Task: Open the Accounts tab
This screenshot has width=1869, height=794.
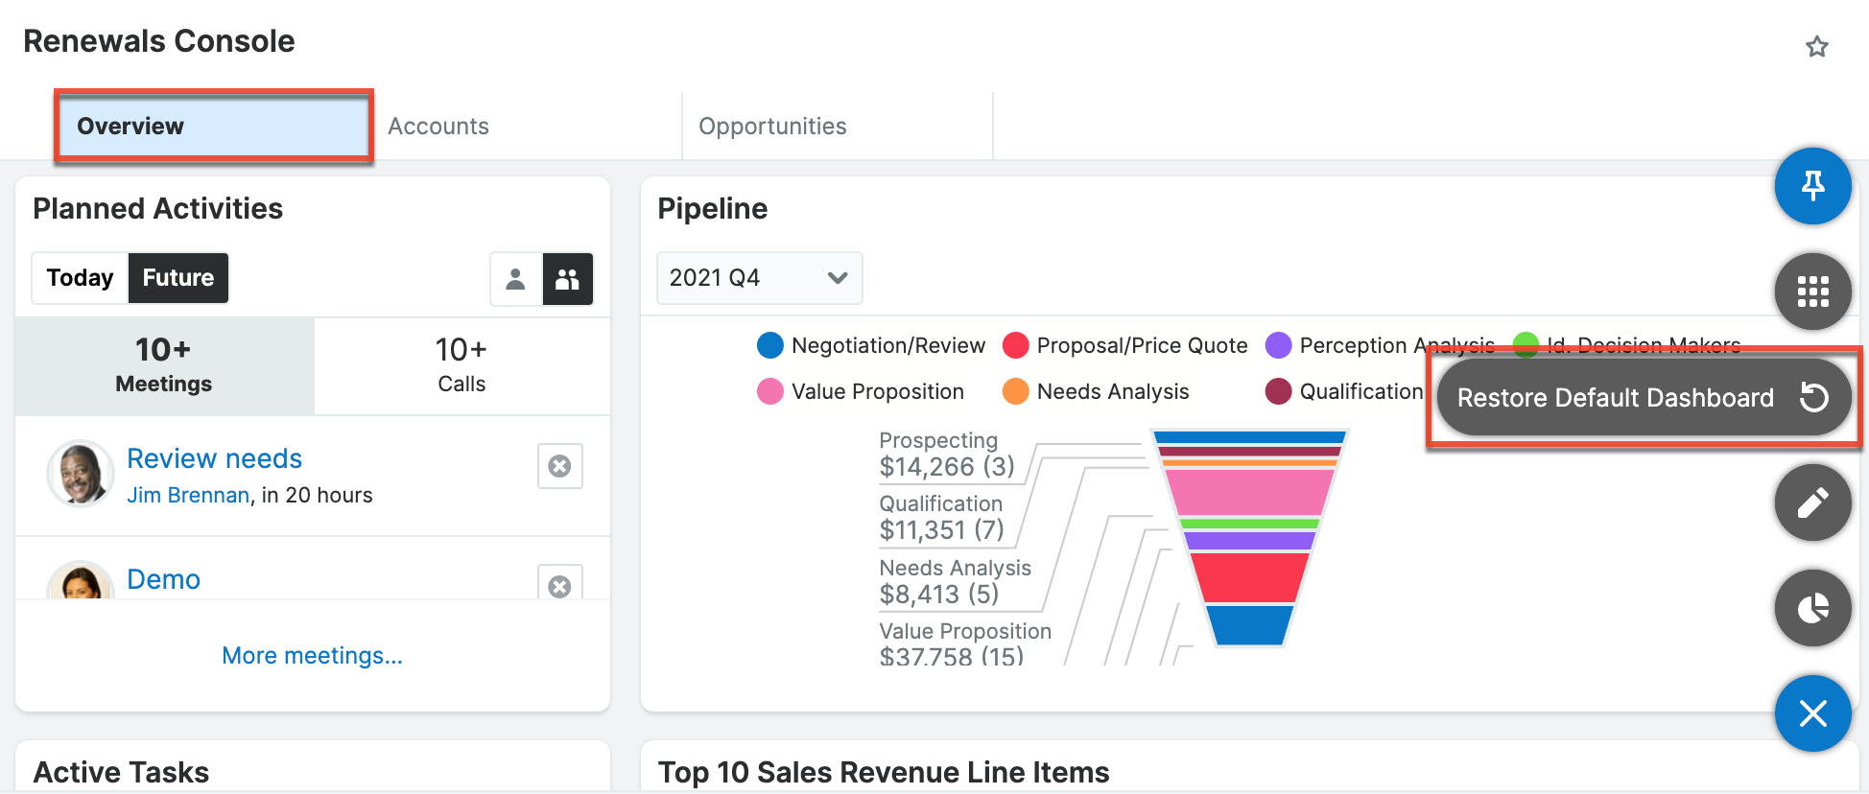Action: coord(438,127)
